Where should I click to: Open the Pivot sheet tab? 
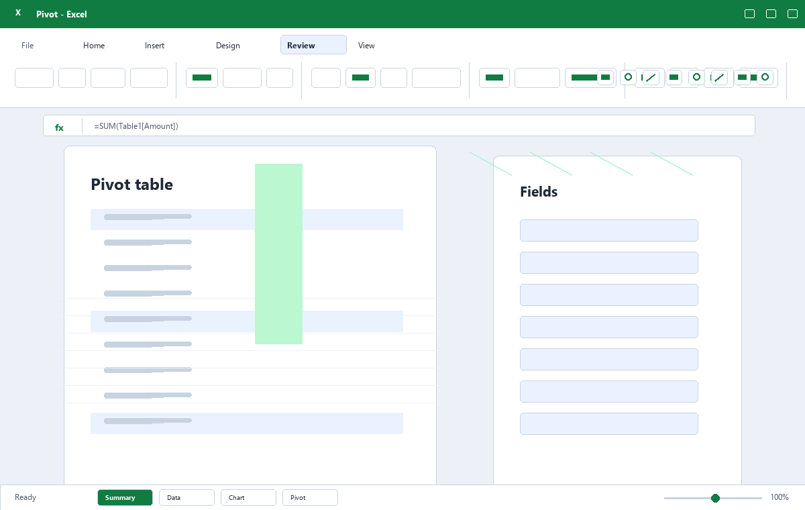point(310,497)
